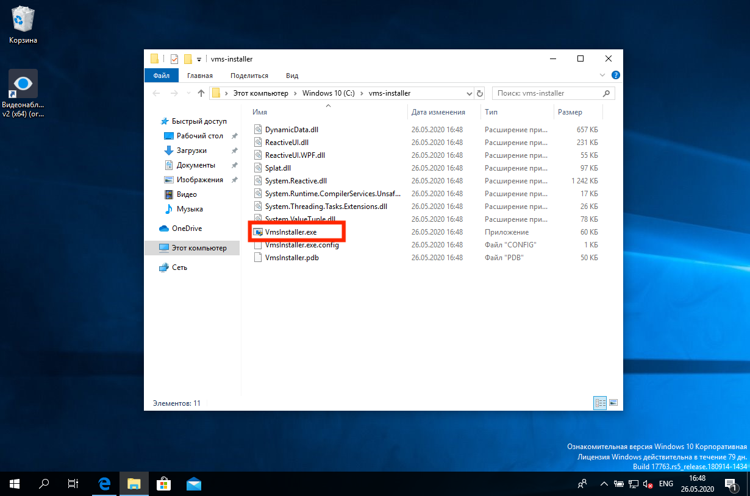
Task: Sort by the Тип column header
Action: pos(491,112)
